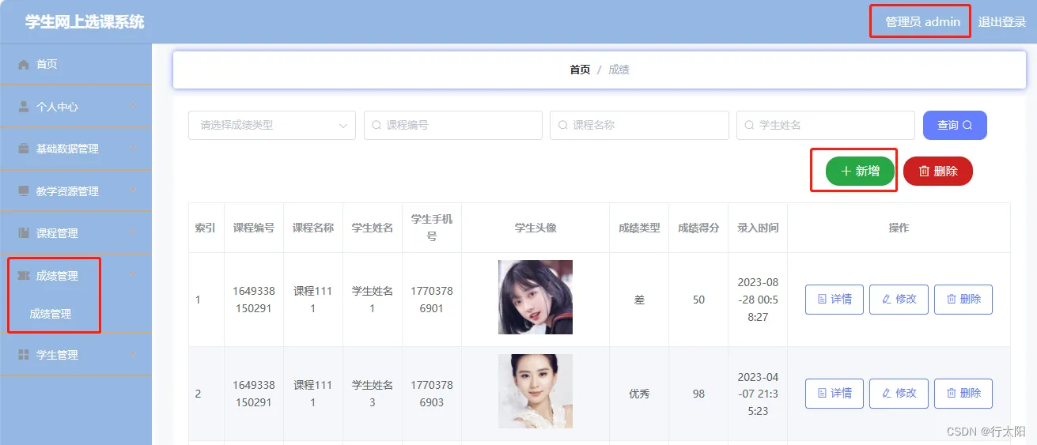Click 管理员 admin user label
The height and width of the screenshot is (445, 1037).
click(x=923, y=22)
